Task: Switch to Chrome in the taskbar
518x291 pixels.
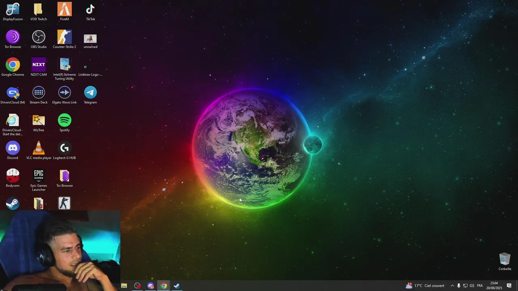Action: click(164, 286)
